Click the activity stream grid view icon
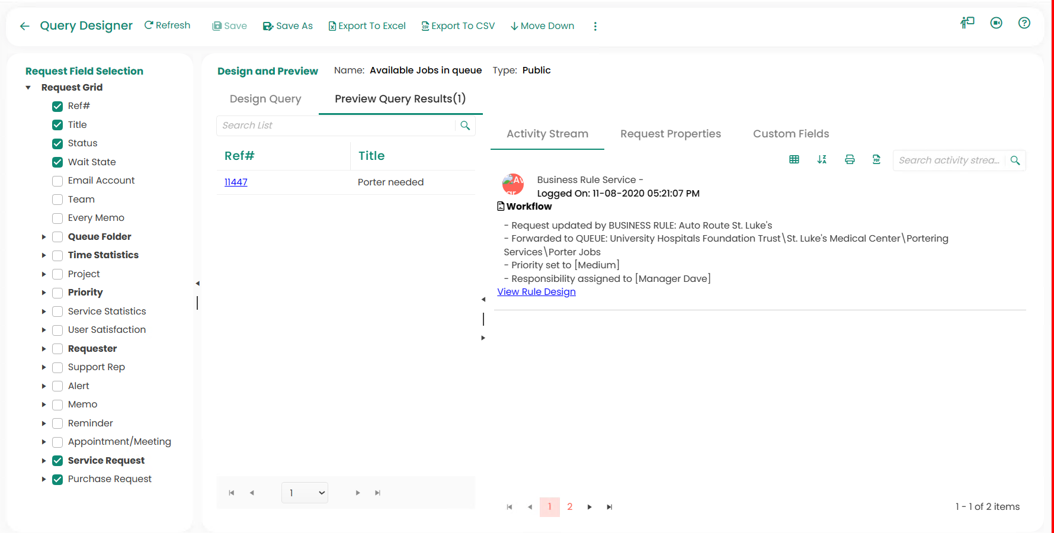The width and height of the screenshot is (1054, 533). point(794,159)
